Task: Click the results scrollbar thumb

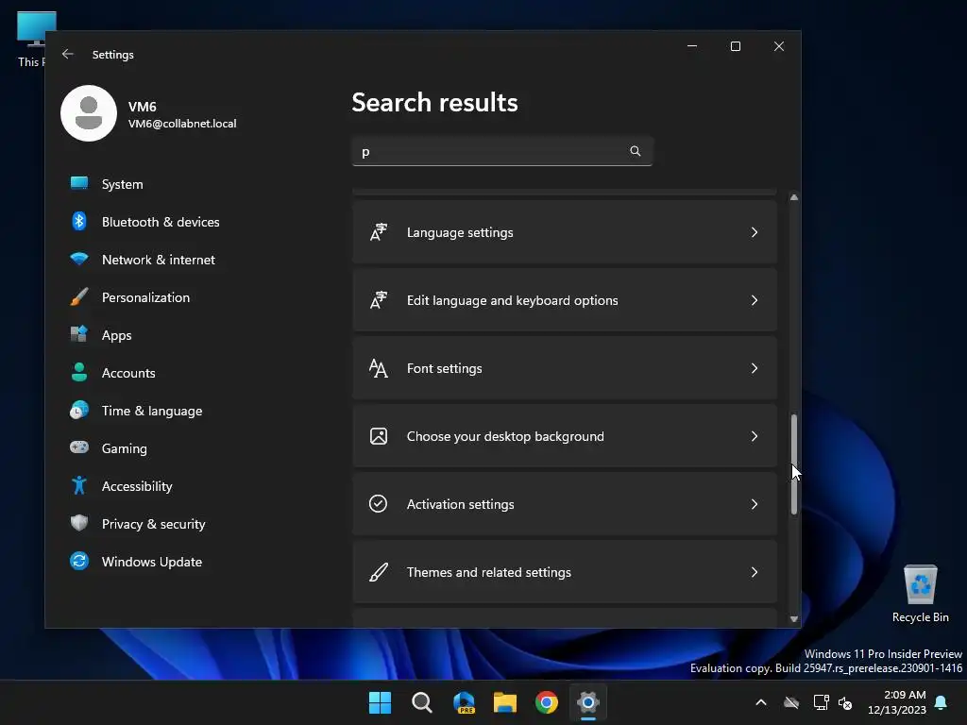Action: 793,464
